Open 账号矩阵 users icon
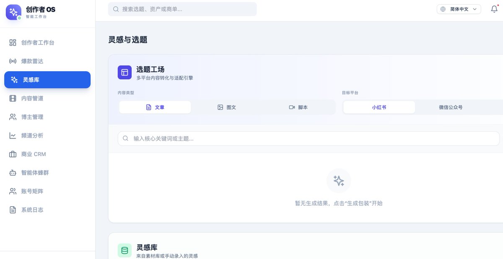The image size is (503, 259). click(13, 191)
